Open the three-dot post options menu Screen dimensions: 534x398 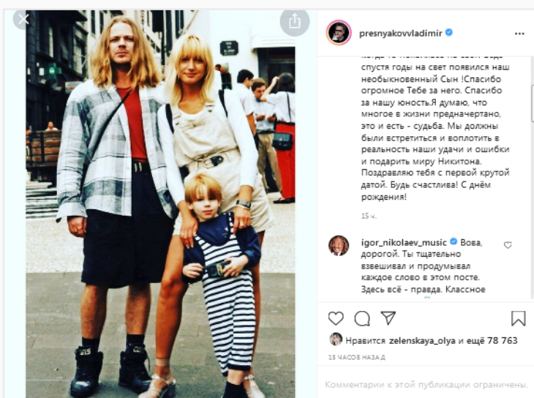tap(519, 34)
